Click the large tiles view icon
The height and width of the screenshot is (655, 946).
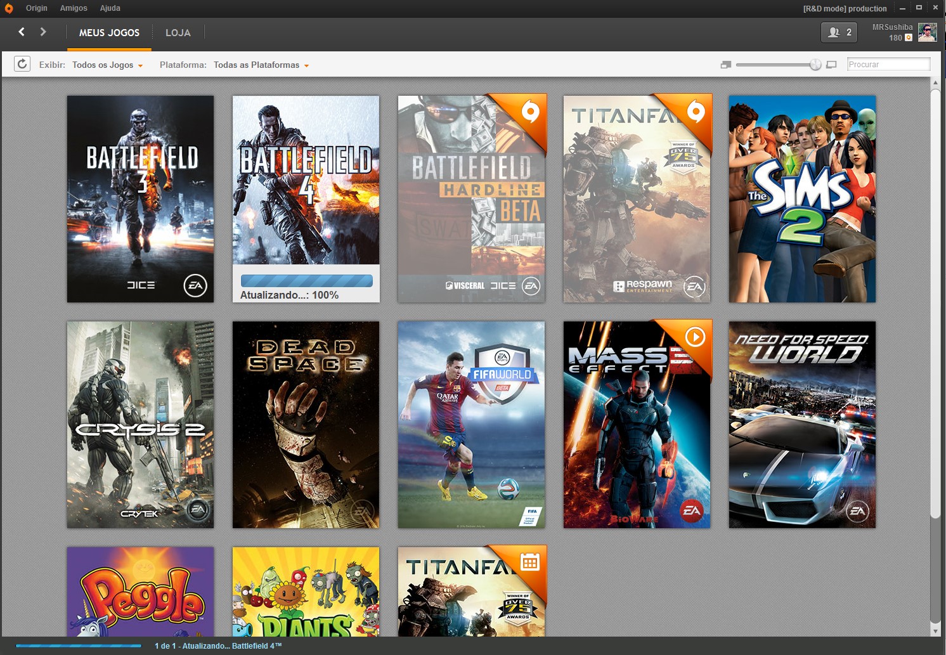(x=832, y=65)
